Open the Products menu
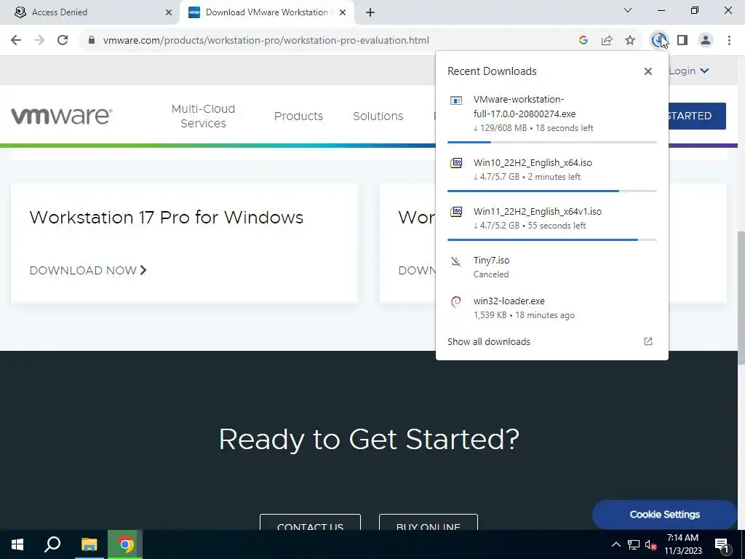The width and height of the screenshot is (745, 559). point(298,116)
